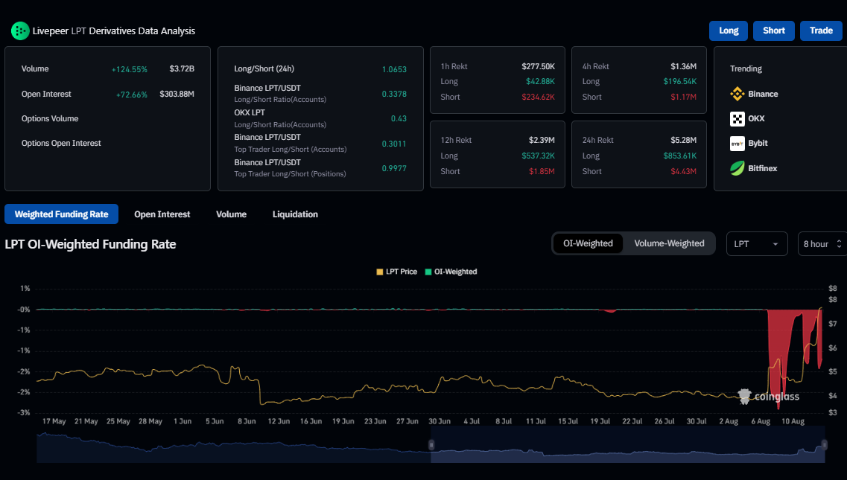Click the OKX exchange icon
The height and width of the screenshot is (480, 847).
(x=737, y=118)
